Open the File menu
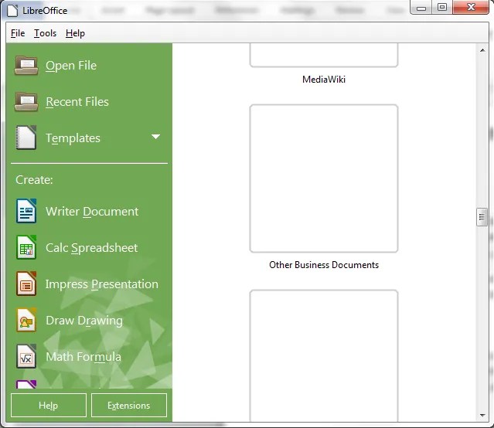The width and height of the screenshot is (494, 428). (18, 33)
